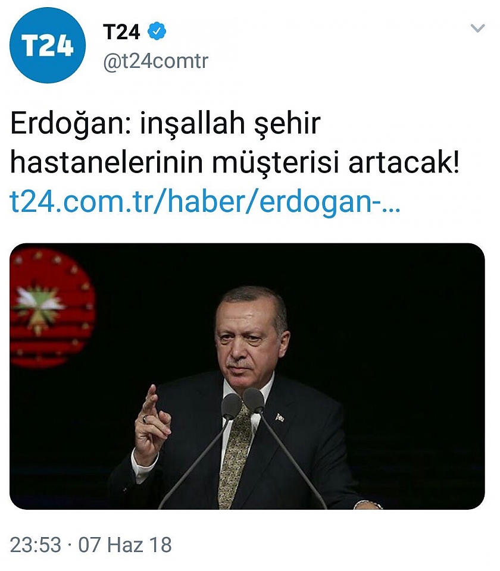The width and height of the screenshot is (500, 571).
Task: Expand the tweet options chevron
Action: [x=477, y=29]
